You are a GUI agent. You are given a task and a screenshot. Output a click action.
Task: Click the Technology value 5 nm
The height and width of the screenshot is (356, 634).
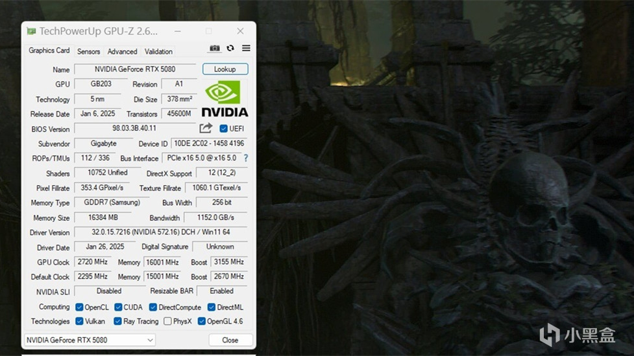[97, 99]
